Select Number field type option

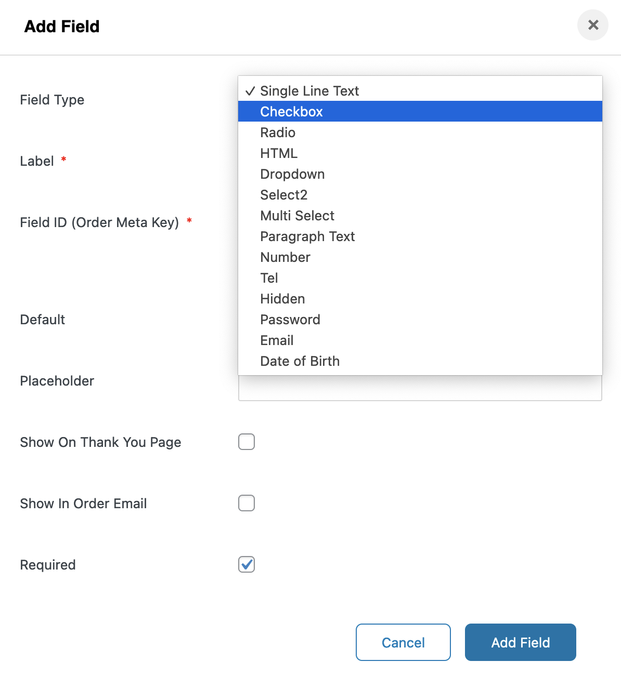(285, 257)
